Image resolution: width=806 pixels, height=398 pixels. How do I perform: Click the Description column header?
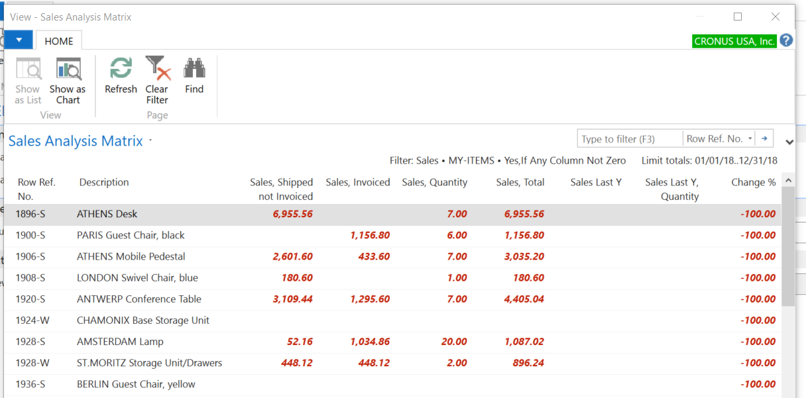tap(104, 182)
